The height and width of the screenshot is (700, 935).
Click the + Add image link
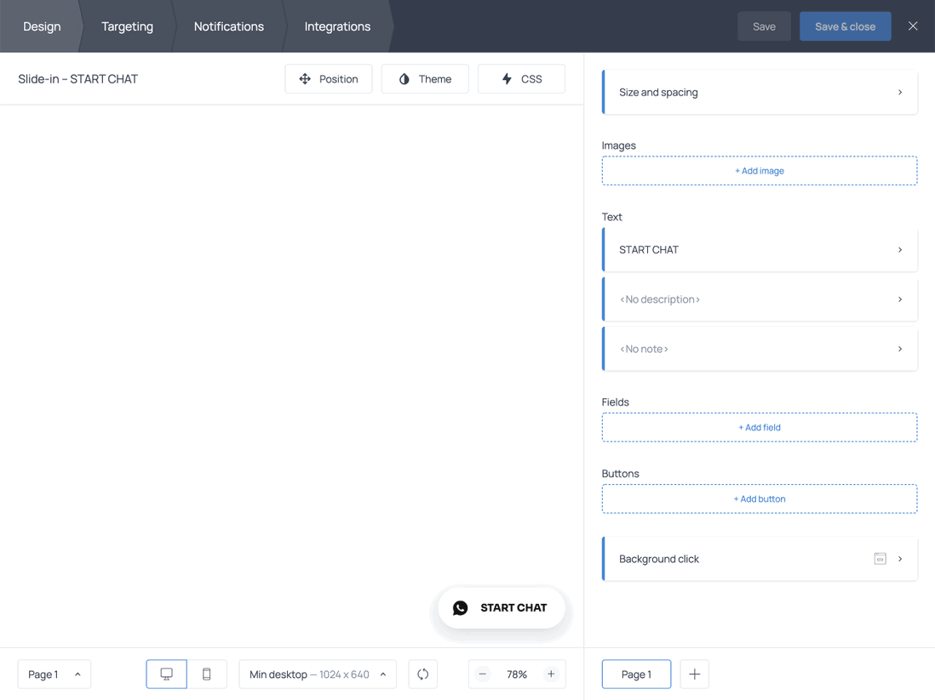click(x=759, y=171)
